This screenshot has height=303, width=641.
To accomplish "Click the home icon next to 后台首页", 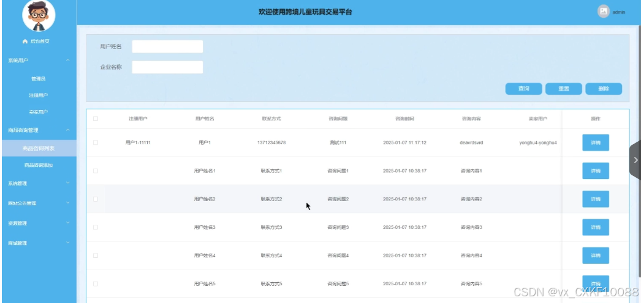I will [x=25, y=42].
